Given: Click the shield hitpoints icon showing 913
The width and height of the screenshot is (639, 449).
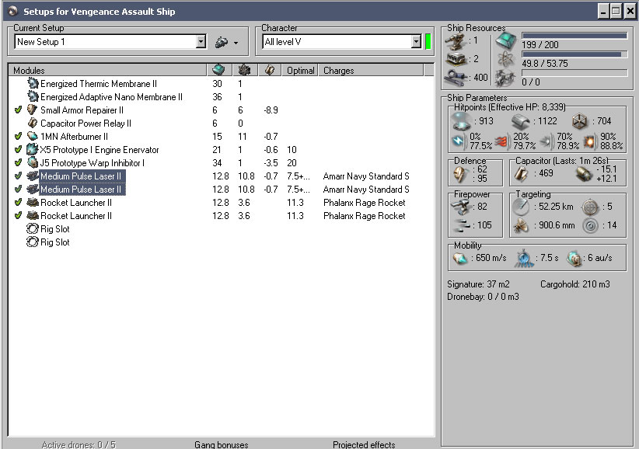Looking at the screenshot, I should tap(462, 121).
